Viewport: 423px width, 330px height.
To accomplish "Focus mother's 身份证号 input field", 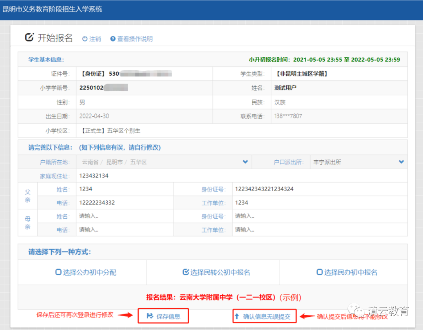I will 320,216.
